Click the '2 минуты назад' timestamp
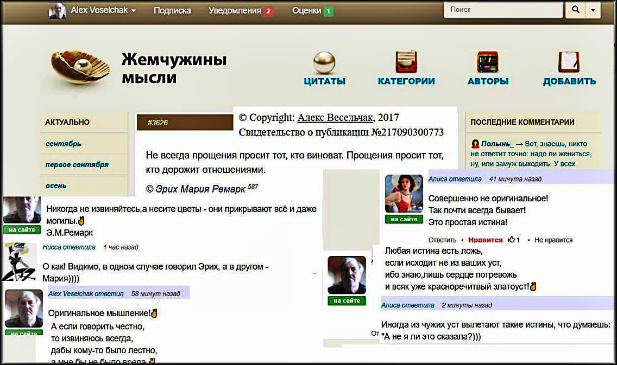The height and width of the screenshot is (365, 617). pos(467,305)
